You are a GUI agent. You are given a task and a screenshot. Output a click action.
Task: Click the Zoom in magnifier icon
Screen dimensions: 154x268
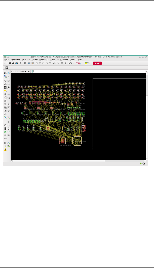[40, 63]
